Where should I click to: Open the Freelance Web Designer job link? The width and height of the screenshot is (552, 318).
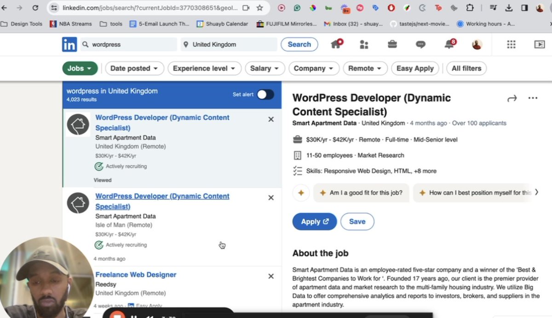point(136,275)
